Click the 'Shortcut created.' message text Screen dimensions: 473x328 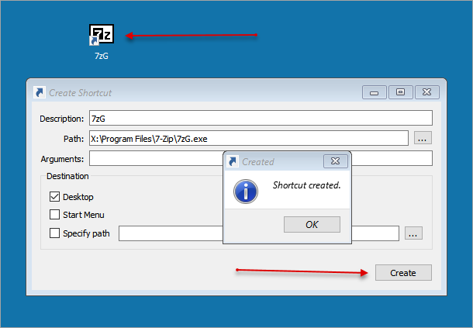pos(307,185)
